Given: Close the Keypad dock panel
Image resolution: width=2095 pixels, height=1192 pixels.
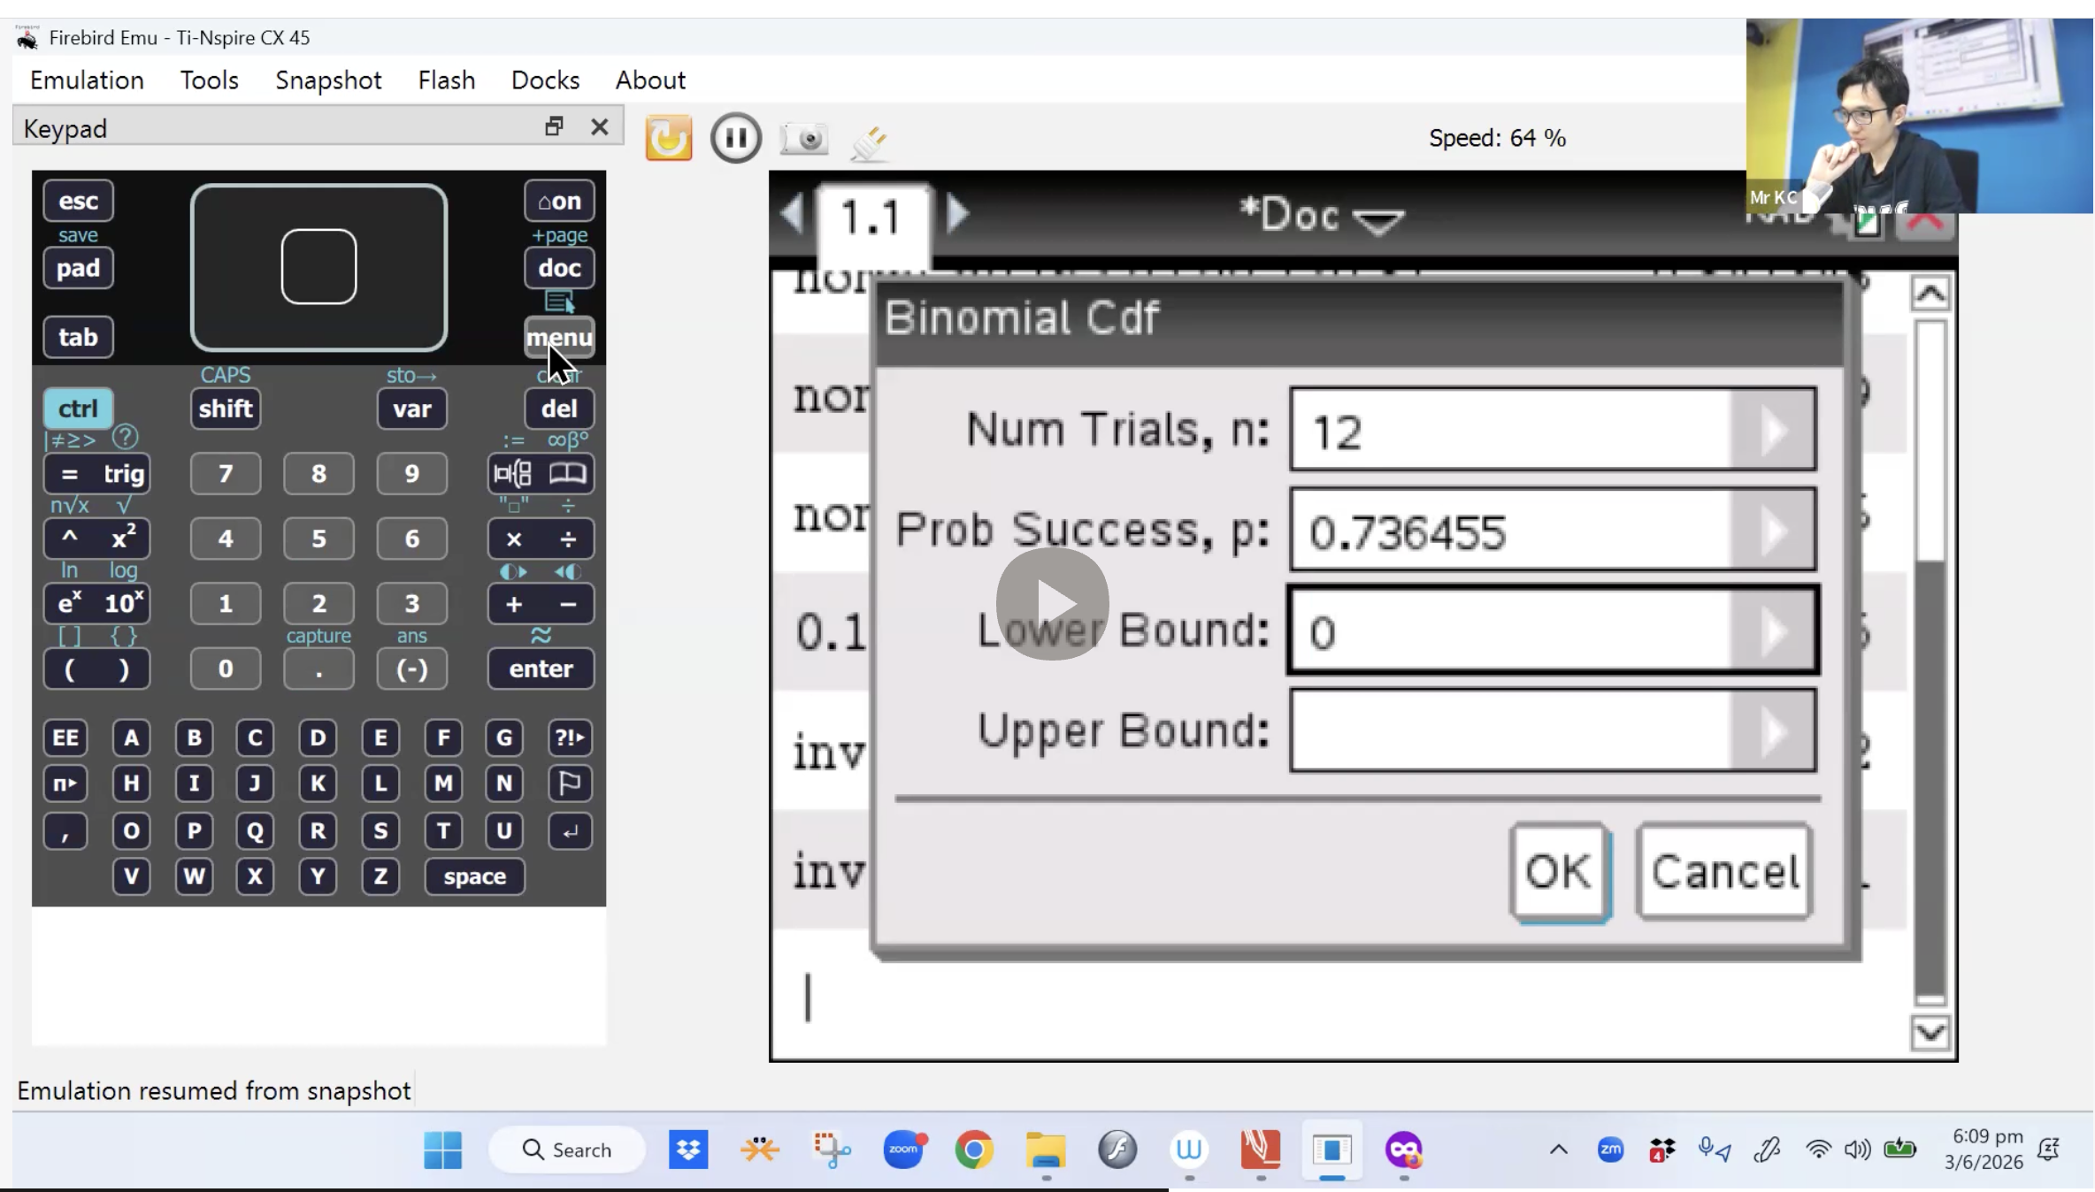Looking at the screenshot, I should pos(599,126).
